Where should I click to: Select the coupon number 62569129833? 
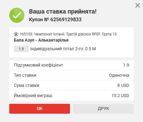click(66, 19)
